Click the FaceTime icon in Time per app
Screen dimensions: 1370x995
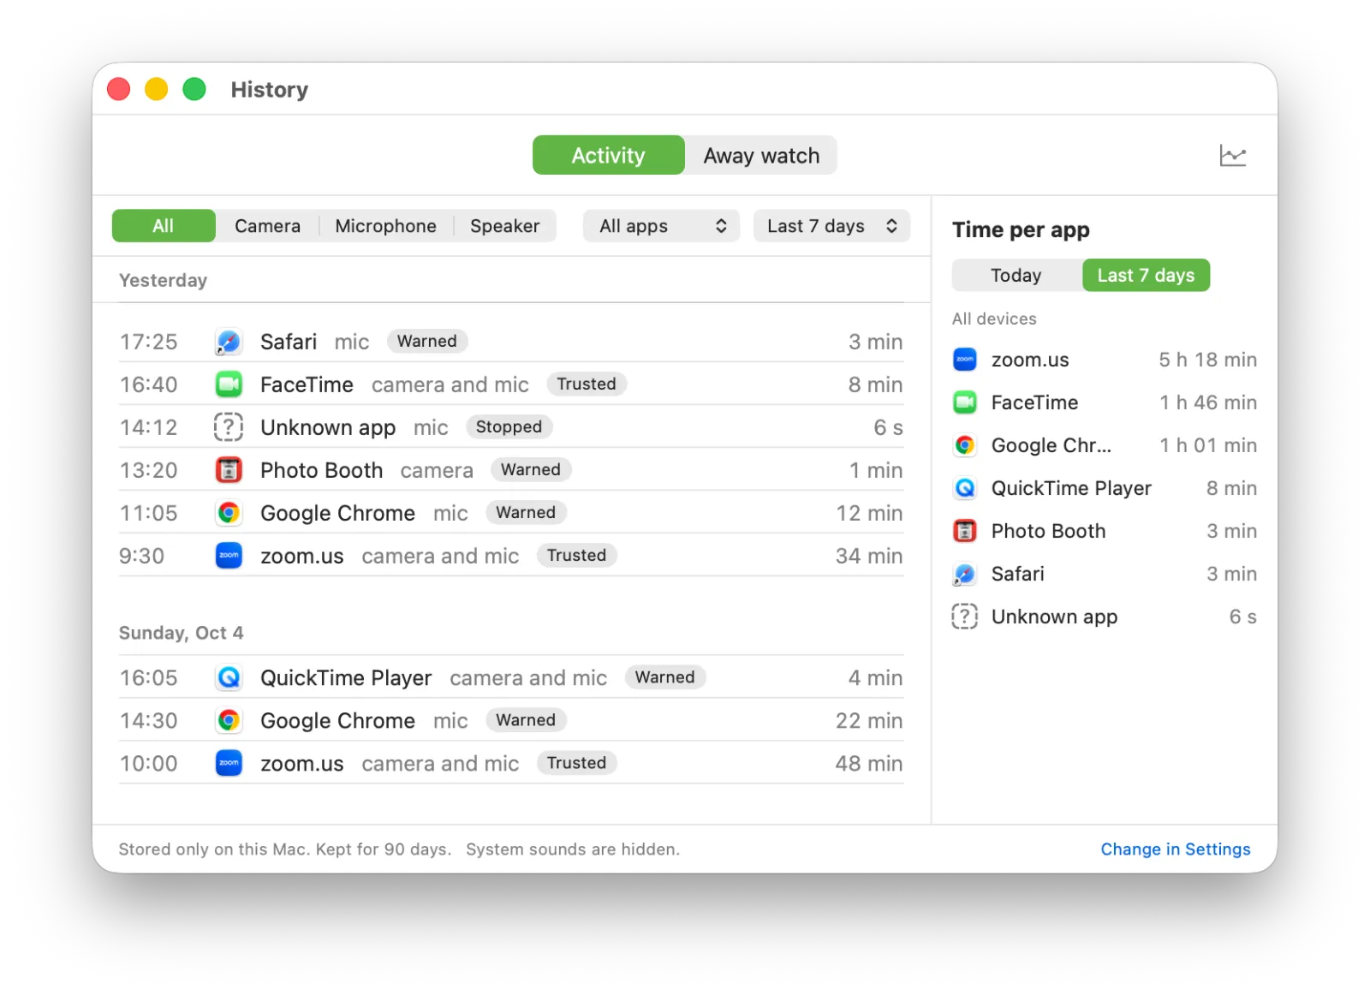tap(965, 402)
